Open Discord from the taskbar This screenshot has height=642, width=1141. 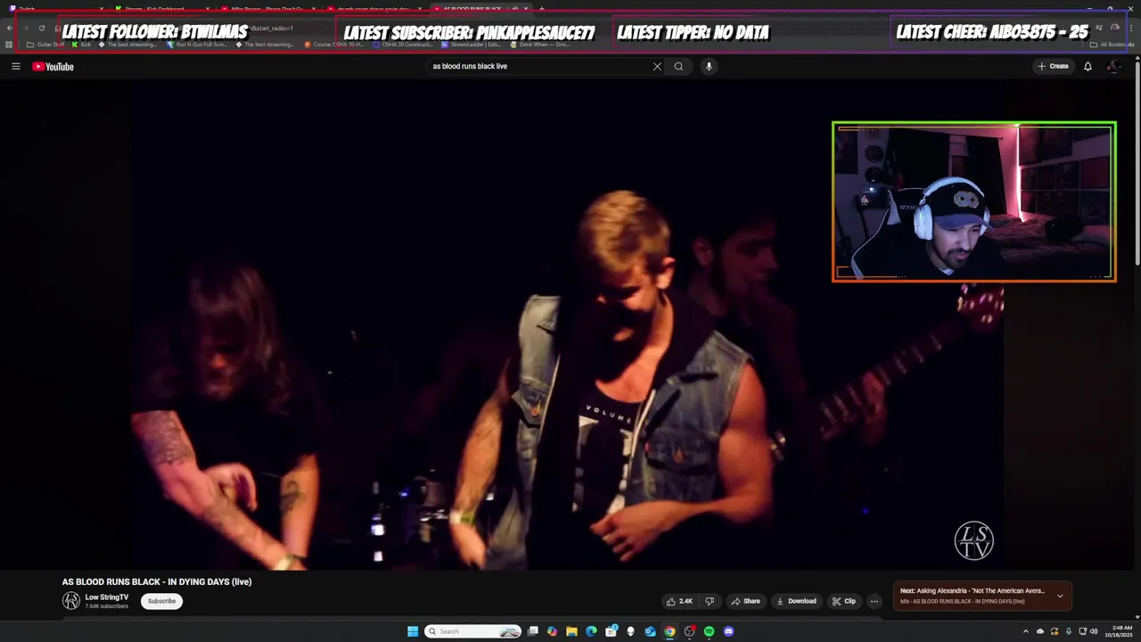pos(728,631)
